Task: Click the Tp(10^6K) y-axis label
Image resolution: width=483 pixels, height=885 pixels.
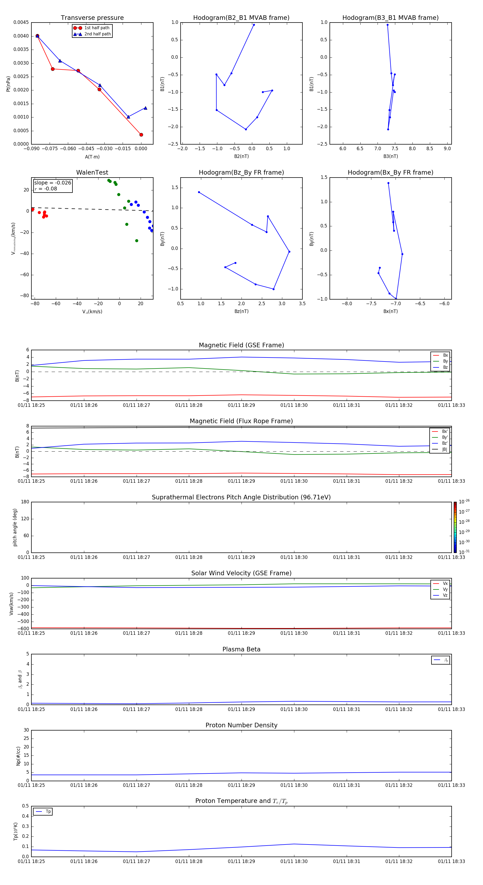Action: (x=16, y=831)
